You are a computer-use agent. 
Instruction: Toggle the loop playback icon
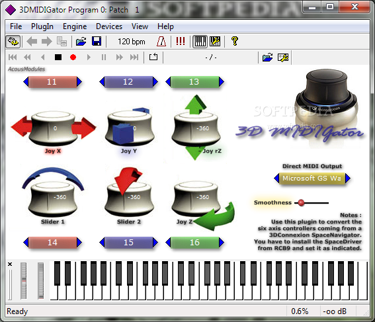pos(153,57)
